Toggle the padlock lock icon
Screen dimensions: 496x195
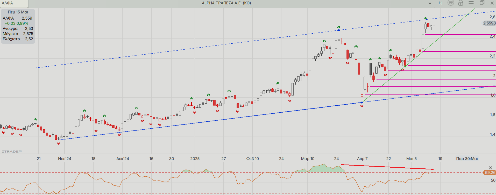[x=461, y=3]
